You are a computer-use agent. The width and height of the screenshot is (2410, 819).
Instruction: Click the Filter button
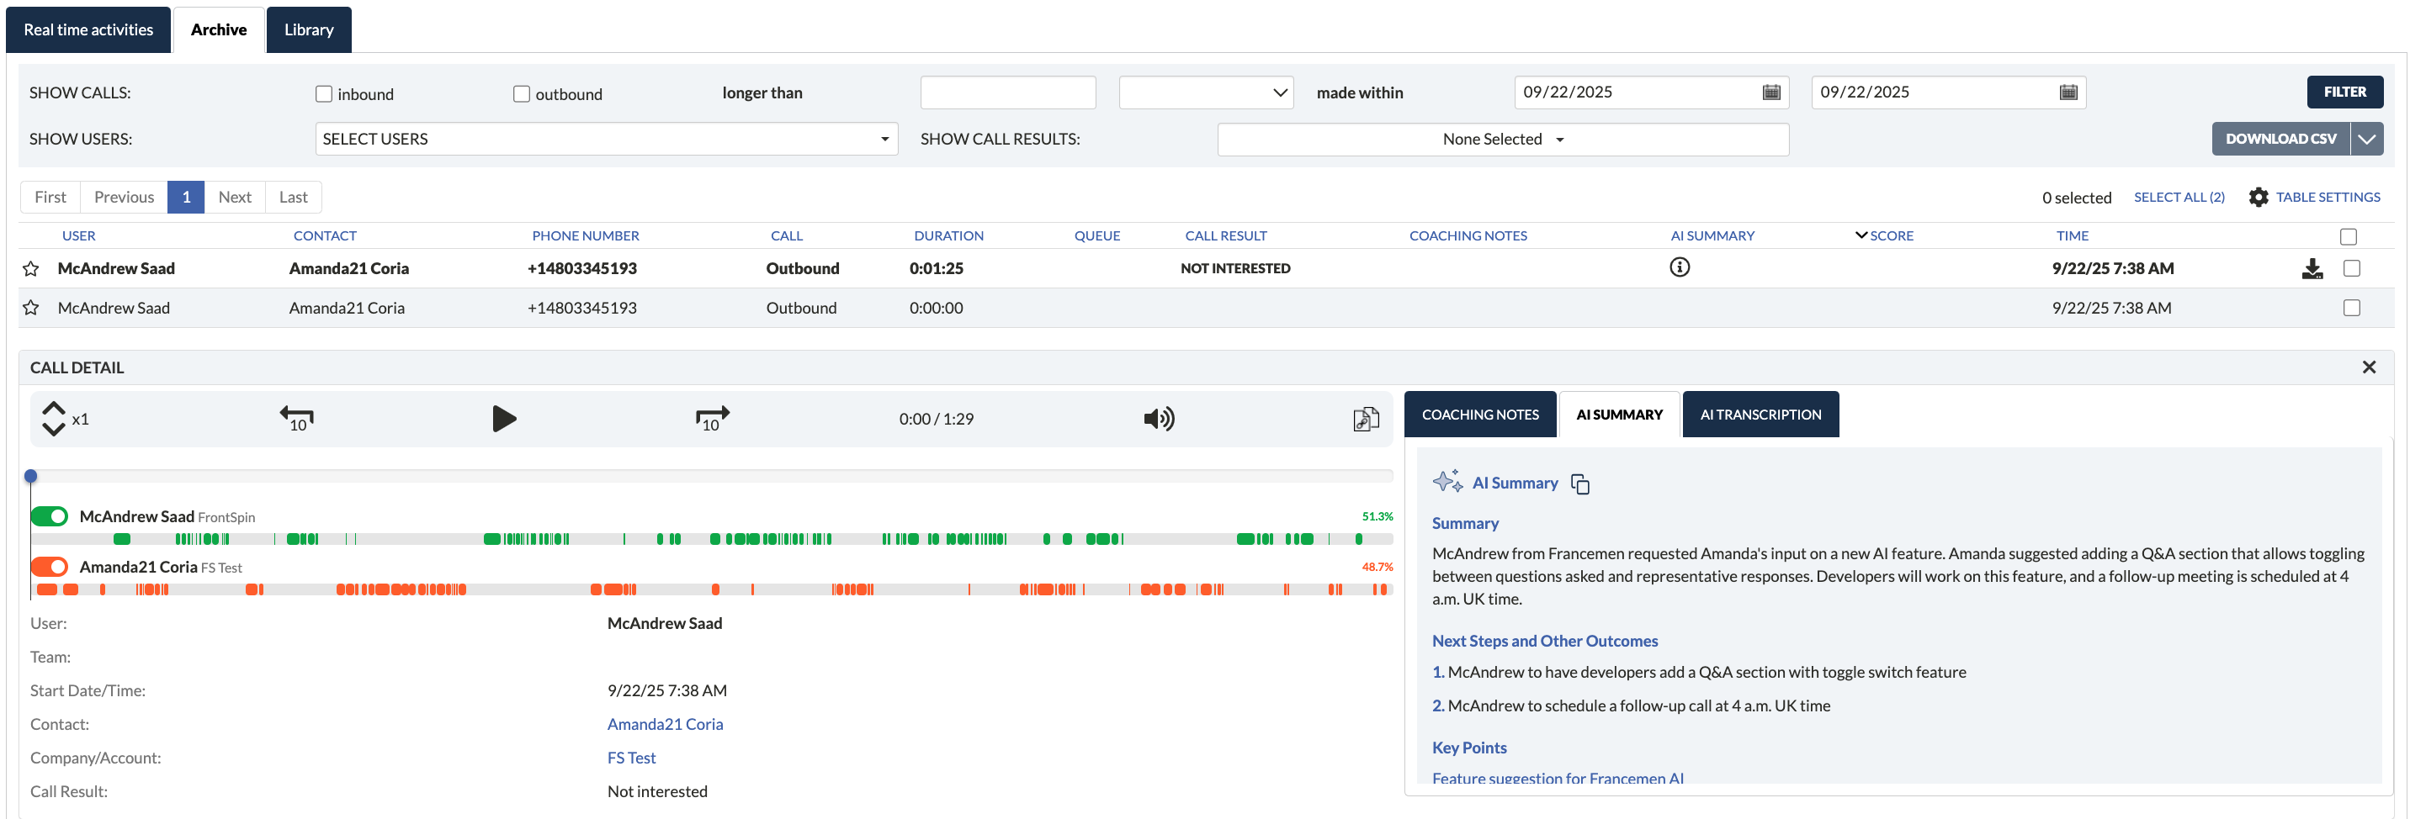(2344, 92)
